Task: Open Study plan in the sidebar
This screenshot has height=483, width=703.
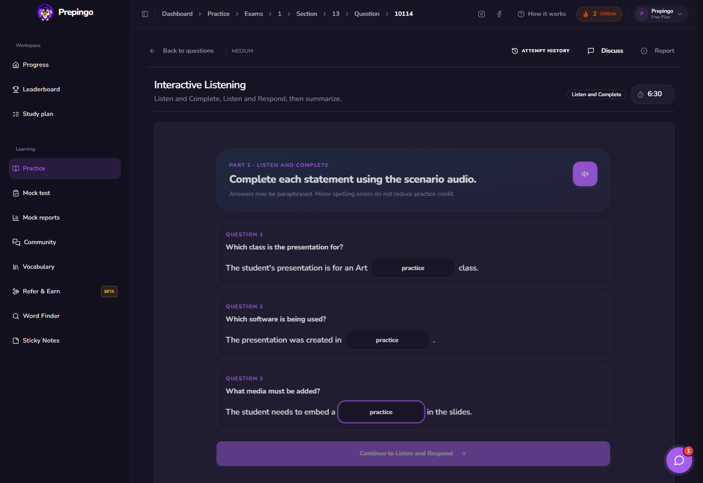Action: 65,114
